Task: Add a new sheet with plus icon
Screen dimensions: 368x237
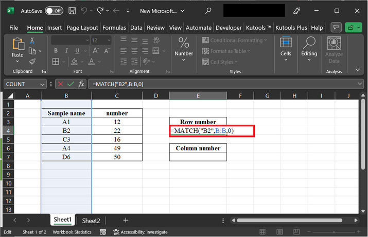Action: coord(126,221)
